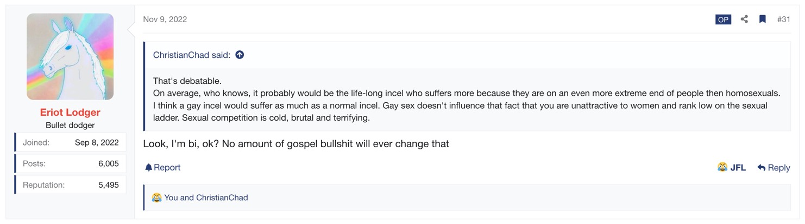The height and width of the screenshot is (224, 805).
Task: Click the Reputation value 5,495
Action: point(108,185)
